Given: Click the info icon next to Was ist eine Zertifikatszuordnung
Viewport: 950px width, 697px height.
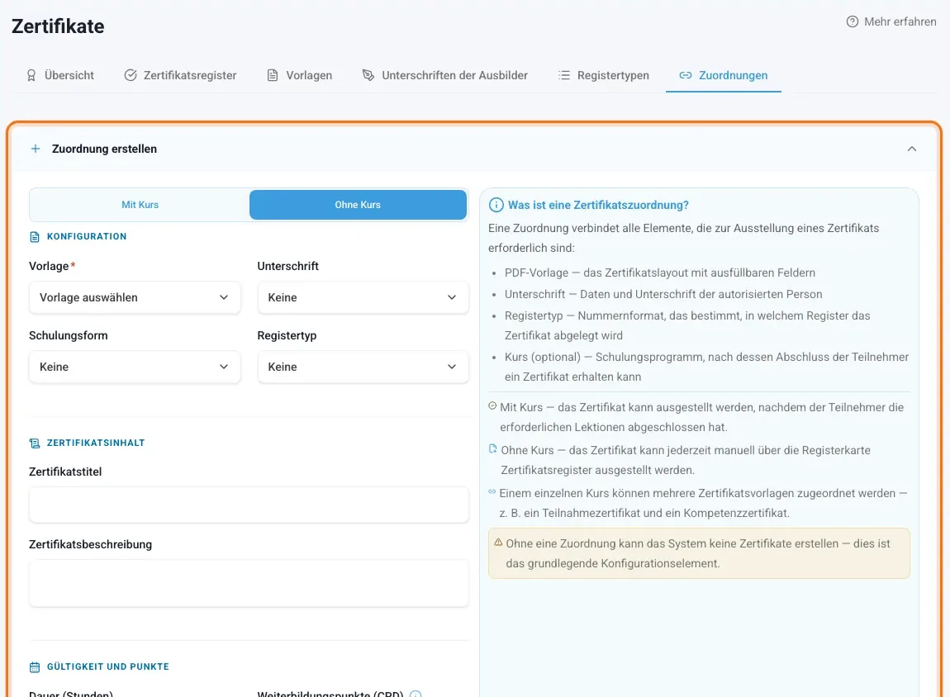Looking at the screenshot, I should click(x=496, y=206).
